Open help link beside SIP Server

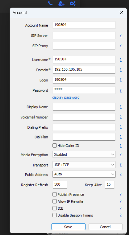pos(121,35)
